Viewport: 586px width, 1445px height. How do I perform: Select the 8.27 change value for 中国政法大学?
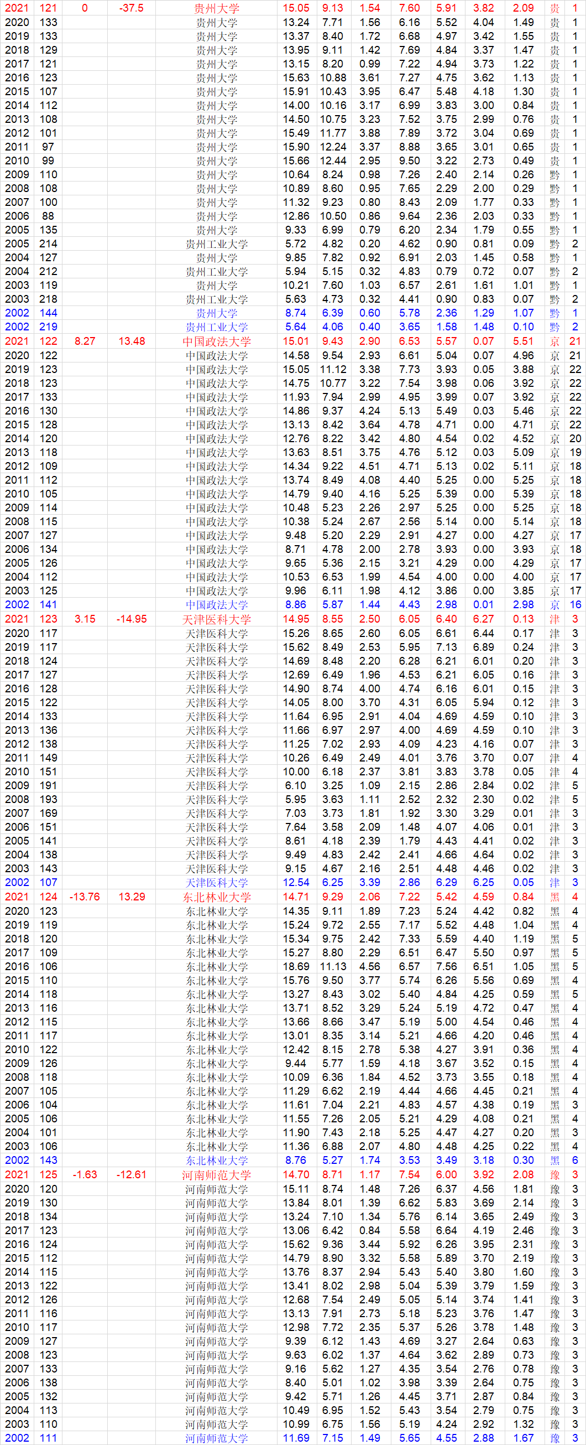tap(85, 341)
